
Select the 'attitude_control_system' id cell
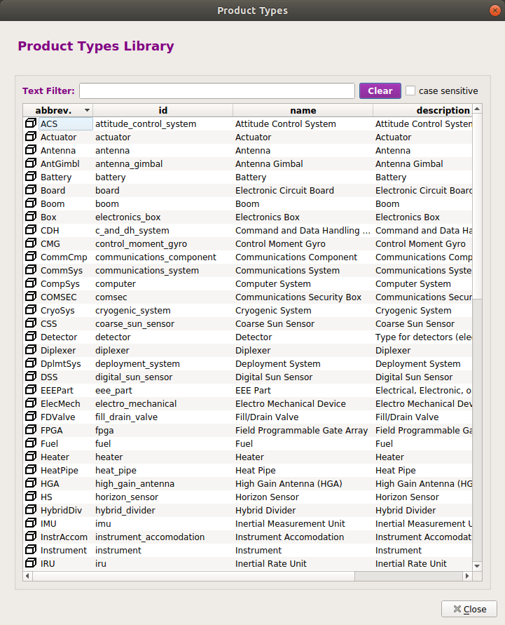click(x=162, y=124)
